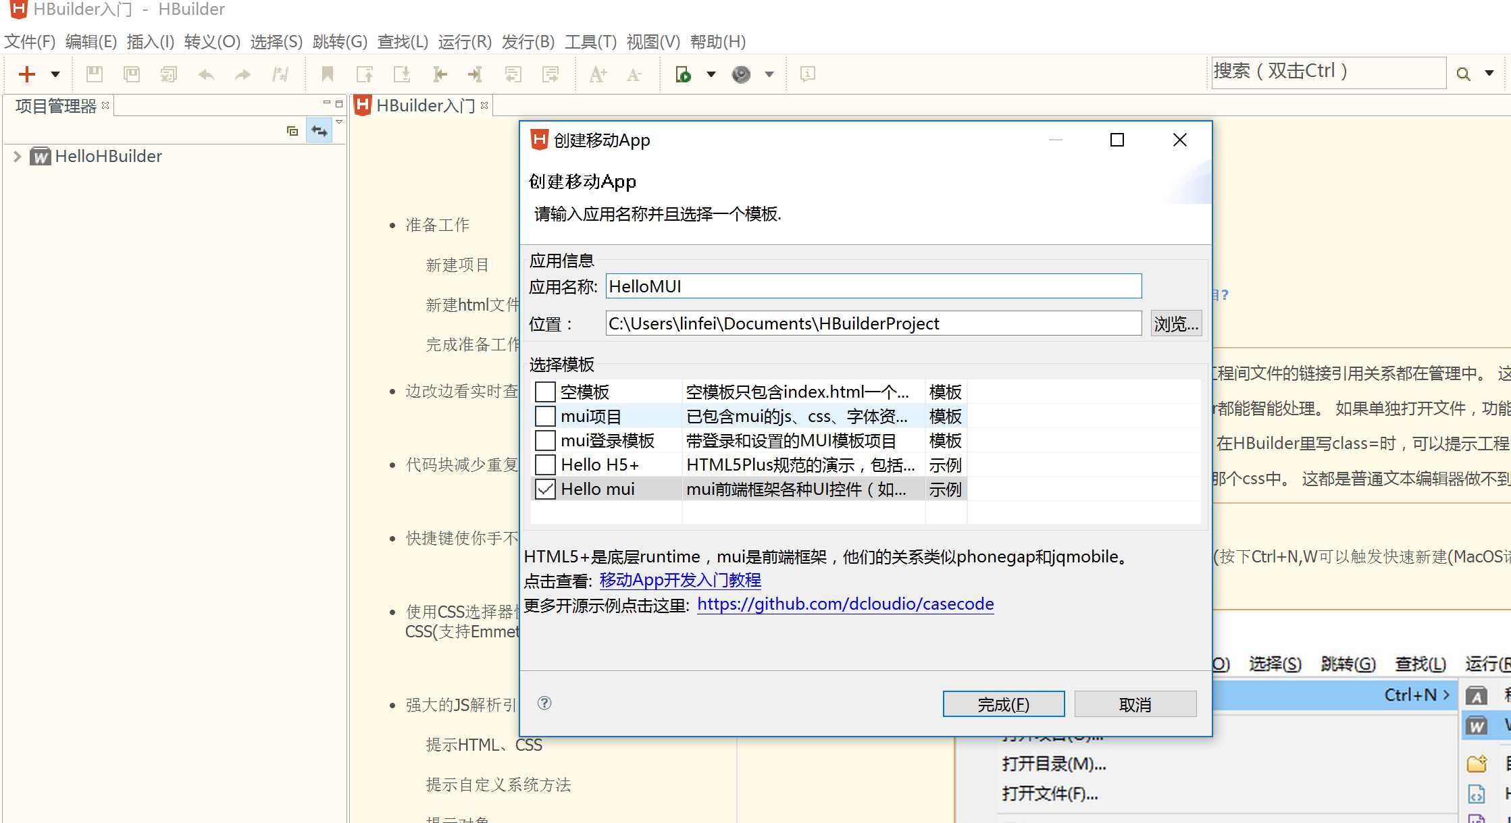Screen dimensions: 1511x823
Task: Open the 插入(I) menu
Action: point(151,42)
